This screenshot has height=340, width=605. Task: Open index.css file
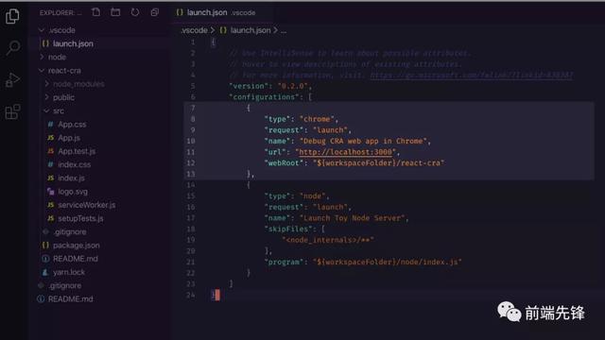74,164
